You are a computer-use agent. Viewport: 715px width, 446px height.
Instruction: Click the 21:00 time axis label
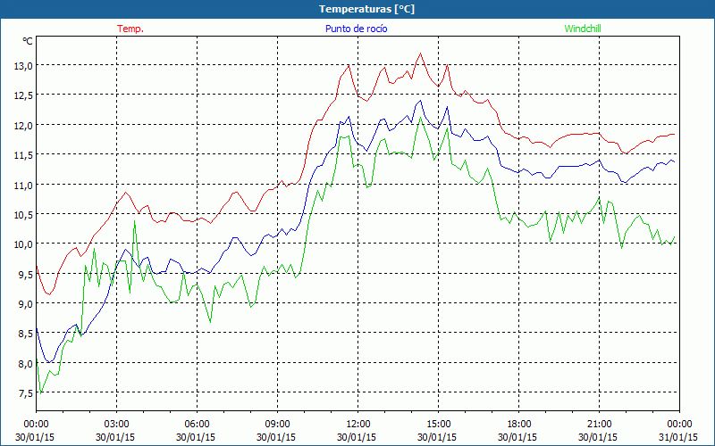coord(599,425)
